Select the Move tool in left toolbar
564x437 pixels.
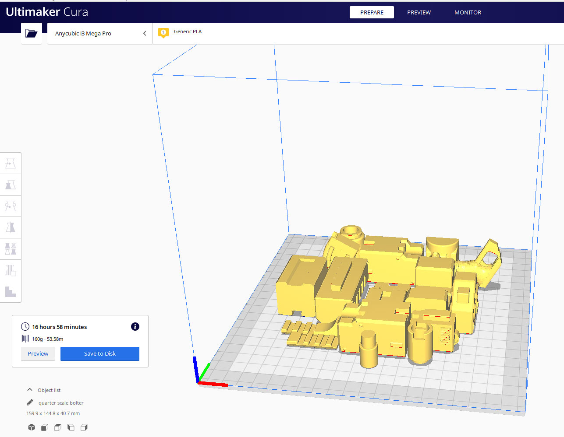[11, 163]
